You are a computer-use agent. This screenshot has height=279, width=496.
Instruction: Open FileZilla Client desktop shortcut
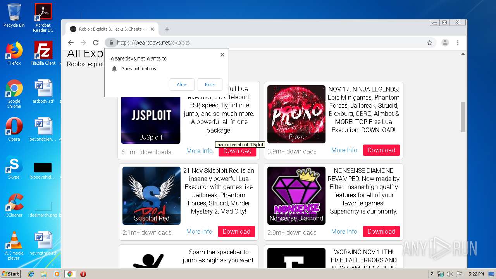(43, 53)
